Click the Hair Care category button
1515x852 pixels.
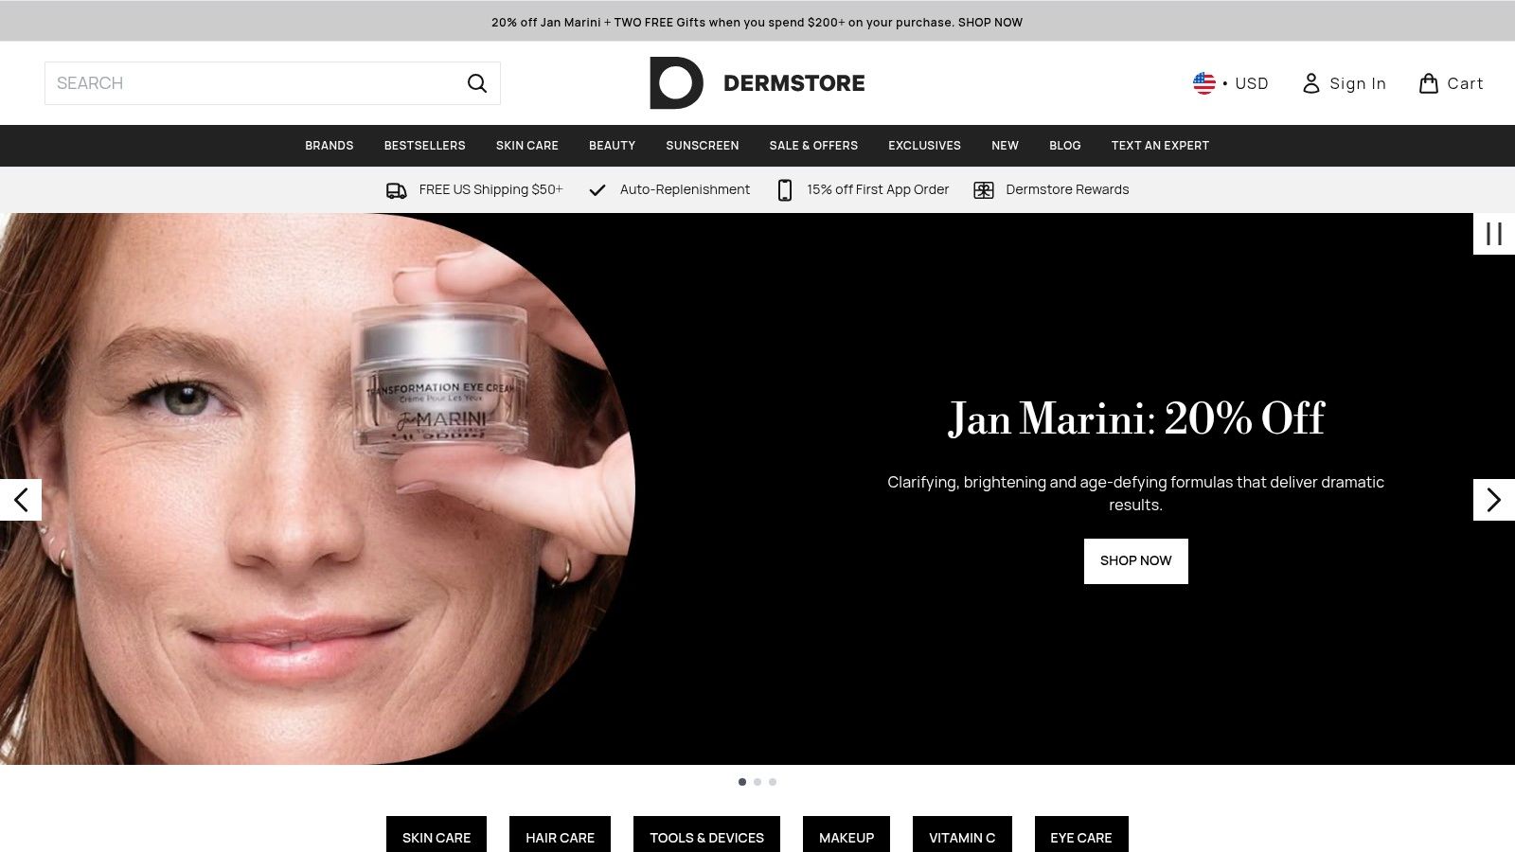click(x=560, y=835)
